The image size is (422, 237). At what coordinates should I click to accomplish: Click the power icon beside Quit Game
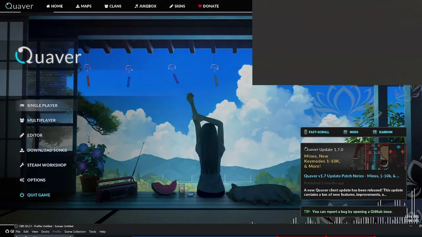22,195
